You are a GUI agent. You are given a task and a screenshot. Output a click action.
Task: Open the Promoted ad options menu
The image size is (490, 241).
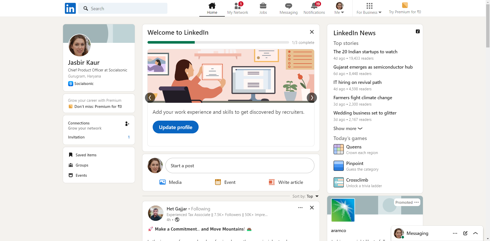tap(416, 202)
